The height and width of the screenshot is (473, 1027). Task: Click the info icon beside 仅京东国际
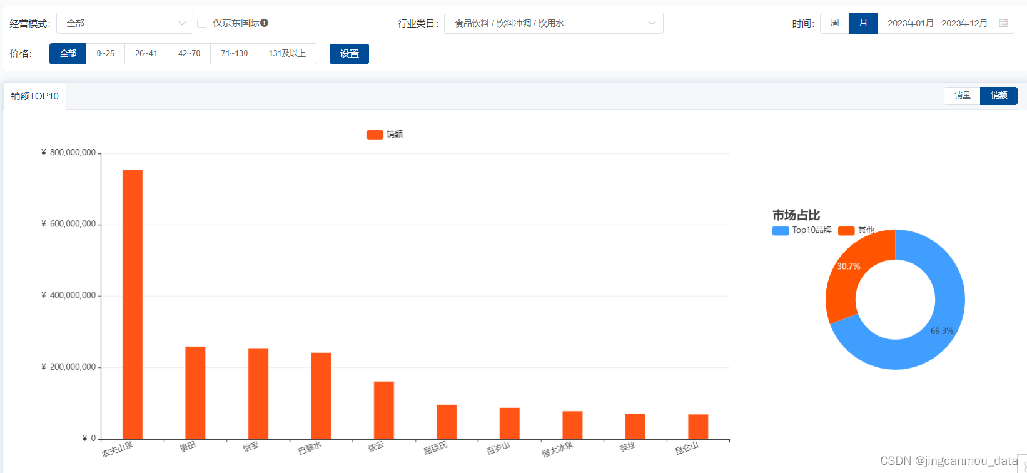click(265, 23)
